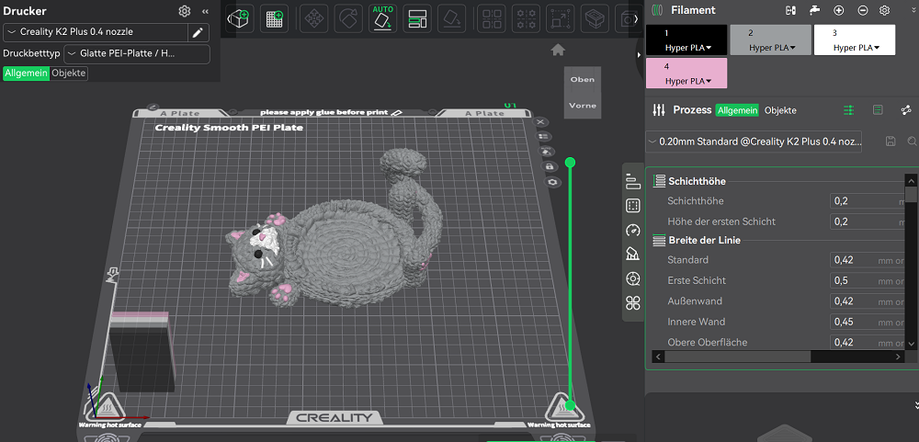This screenshot has width=919, height=442.
Task: Select the Objekte tab under Drucker panel
Action: pyautogui.click(x=69, y=74)
